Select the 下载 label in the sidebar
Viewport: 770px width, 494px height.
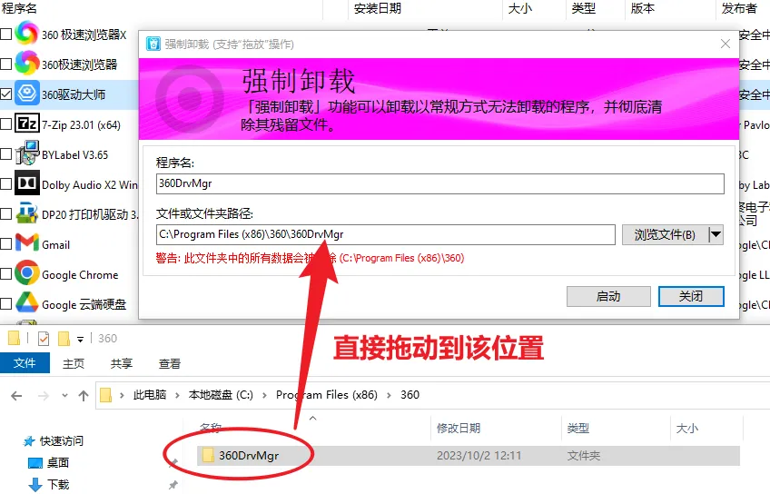click(58, 485)
